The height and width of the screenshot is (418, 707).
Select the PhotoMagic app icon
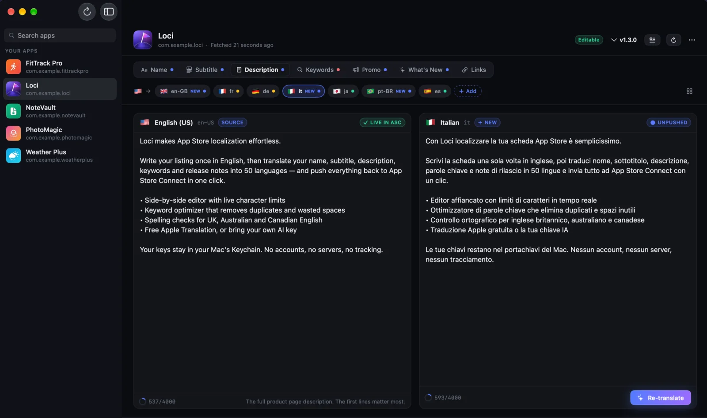click(x=13, y=133)
